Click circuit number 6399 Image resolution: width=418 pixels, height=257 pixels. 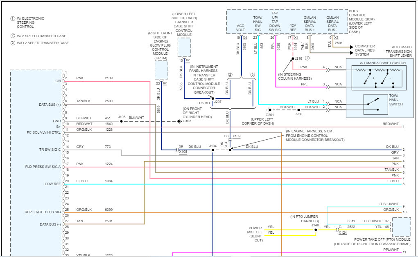tap(109, 210)
